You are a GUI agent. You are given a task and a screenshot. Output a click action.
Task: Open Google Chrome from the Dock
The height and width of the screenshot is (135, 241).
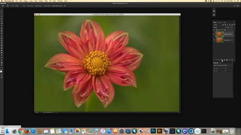coord(21,131)
